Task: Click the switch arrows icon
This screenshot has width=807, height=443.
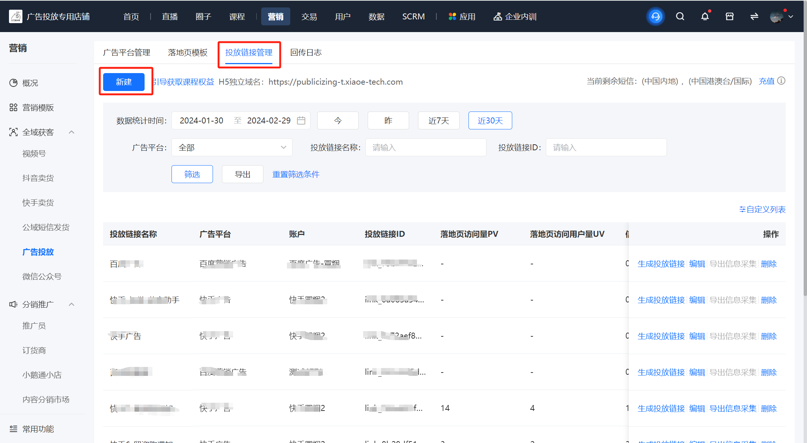Action: click(754, 16)
